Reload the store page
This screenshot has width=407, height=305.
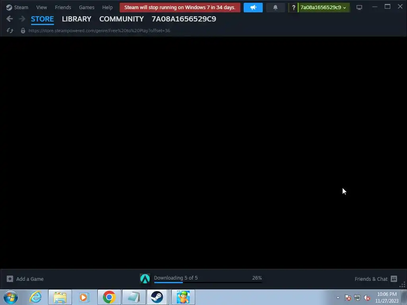pyautogui.click(x=10, y=31)
